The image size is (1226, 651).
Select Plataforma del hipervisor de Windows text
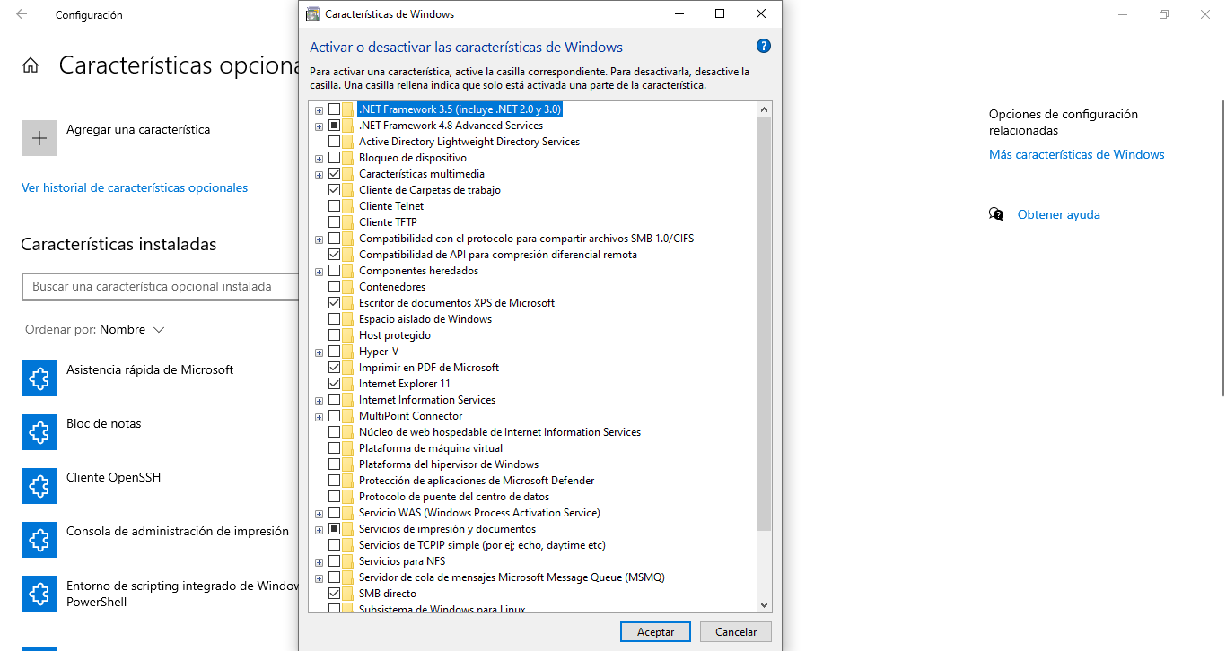pos(449,464)
